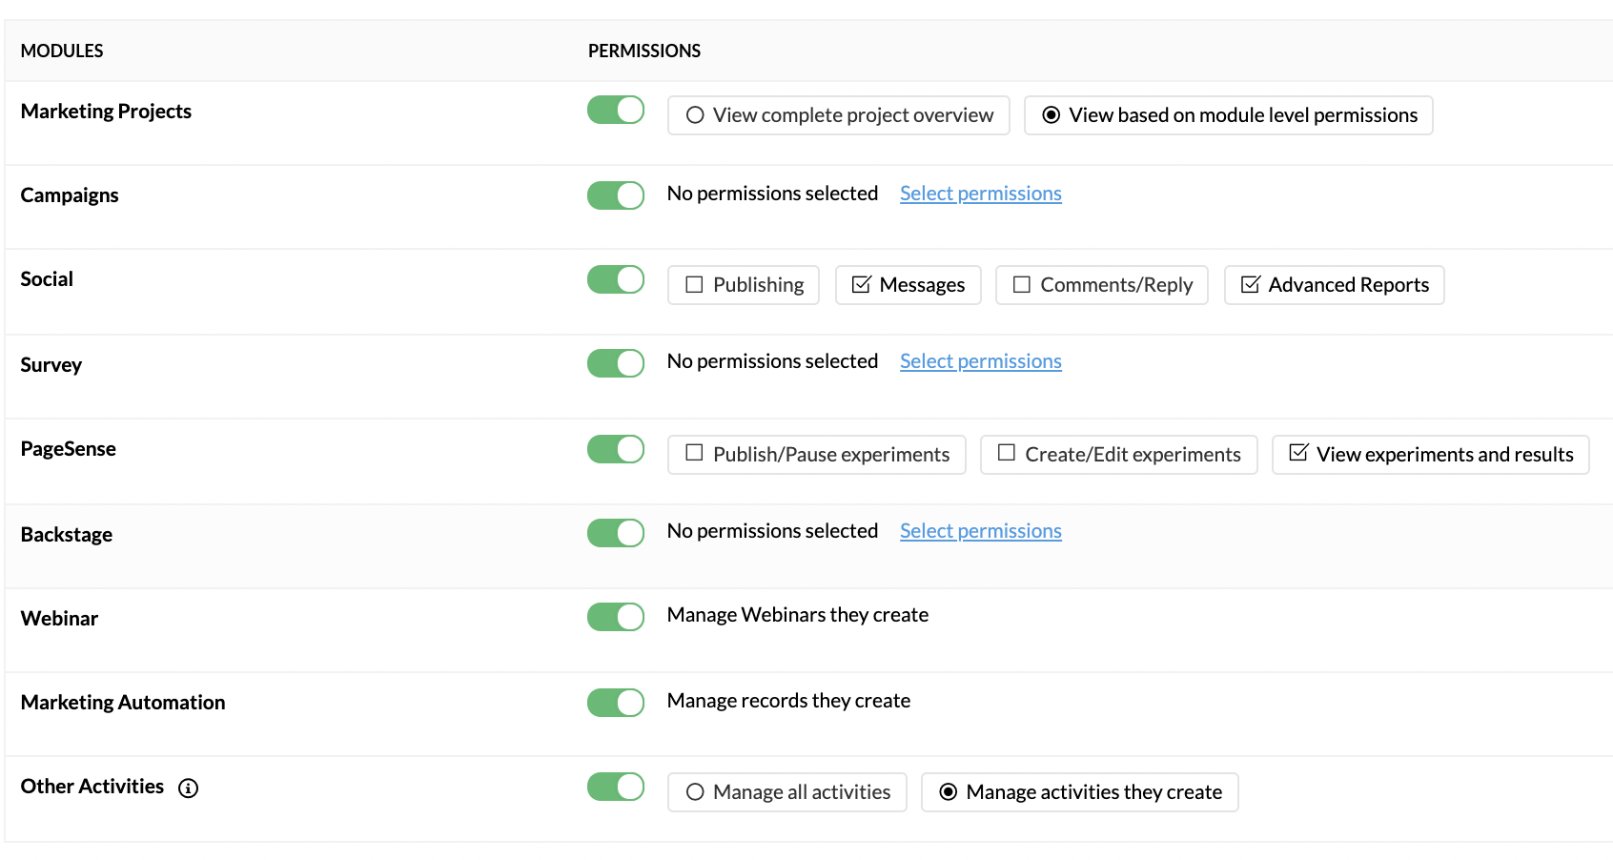Screen dimensions: 1613x860
Task: Click the Marketing Automation module name
Action: click(x=123, y=703)
